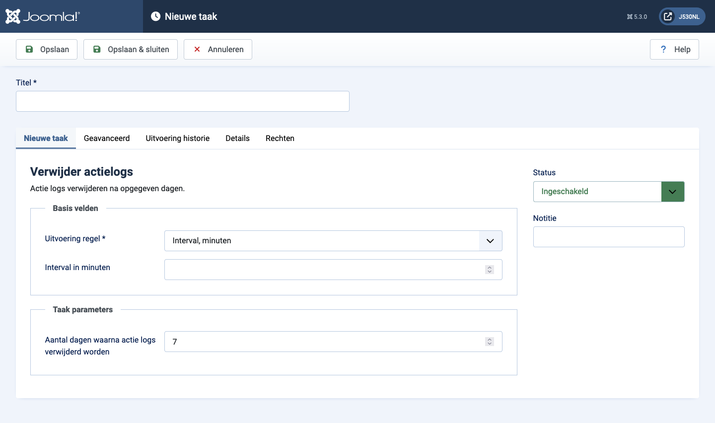Click the Basis velden legend
The image size is (715, 423).
coord(75,208)
